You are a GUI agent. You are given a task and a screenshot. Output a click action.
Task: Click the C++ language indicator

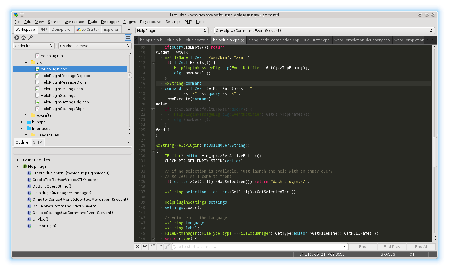tap(414, 254)
